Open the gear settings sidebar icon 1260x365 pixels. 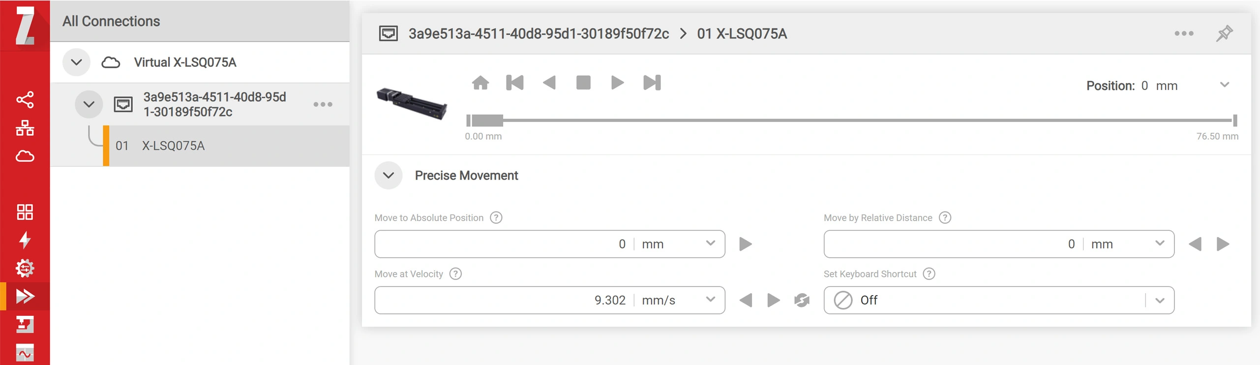coord(25,268)
